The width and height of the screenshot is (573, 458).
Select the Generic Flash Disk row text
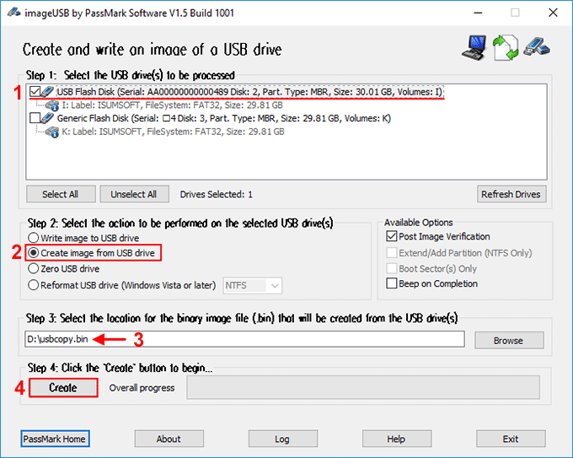click(223, 118)
